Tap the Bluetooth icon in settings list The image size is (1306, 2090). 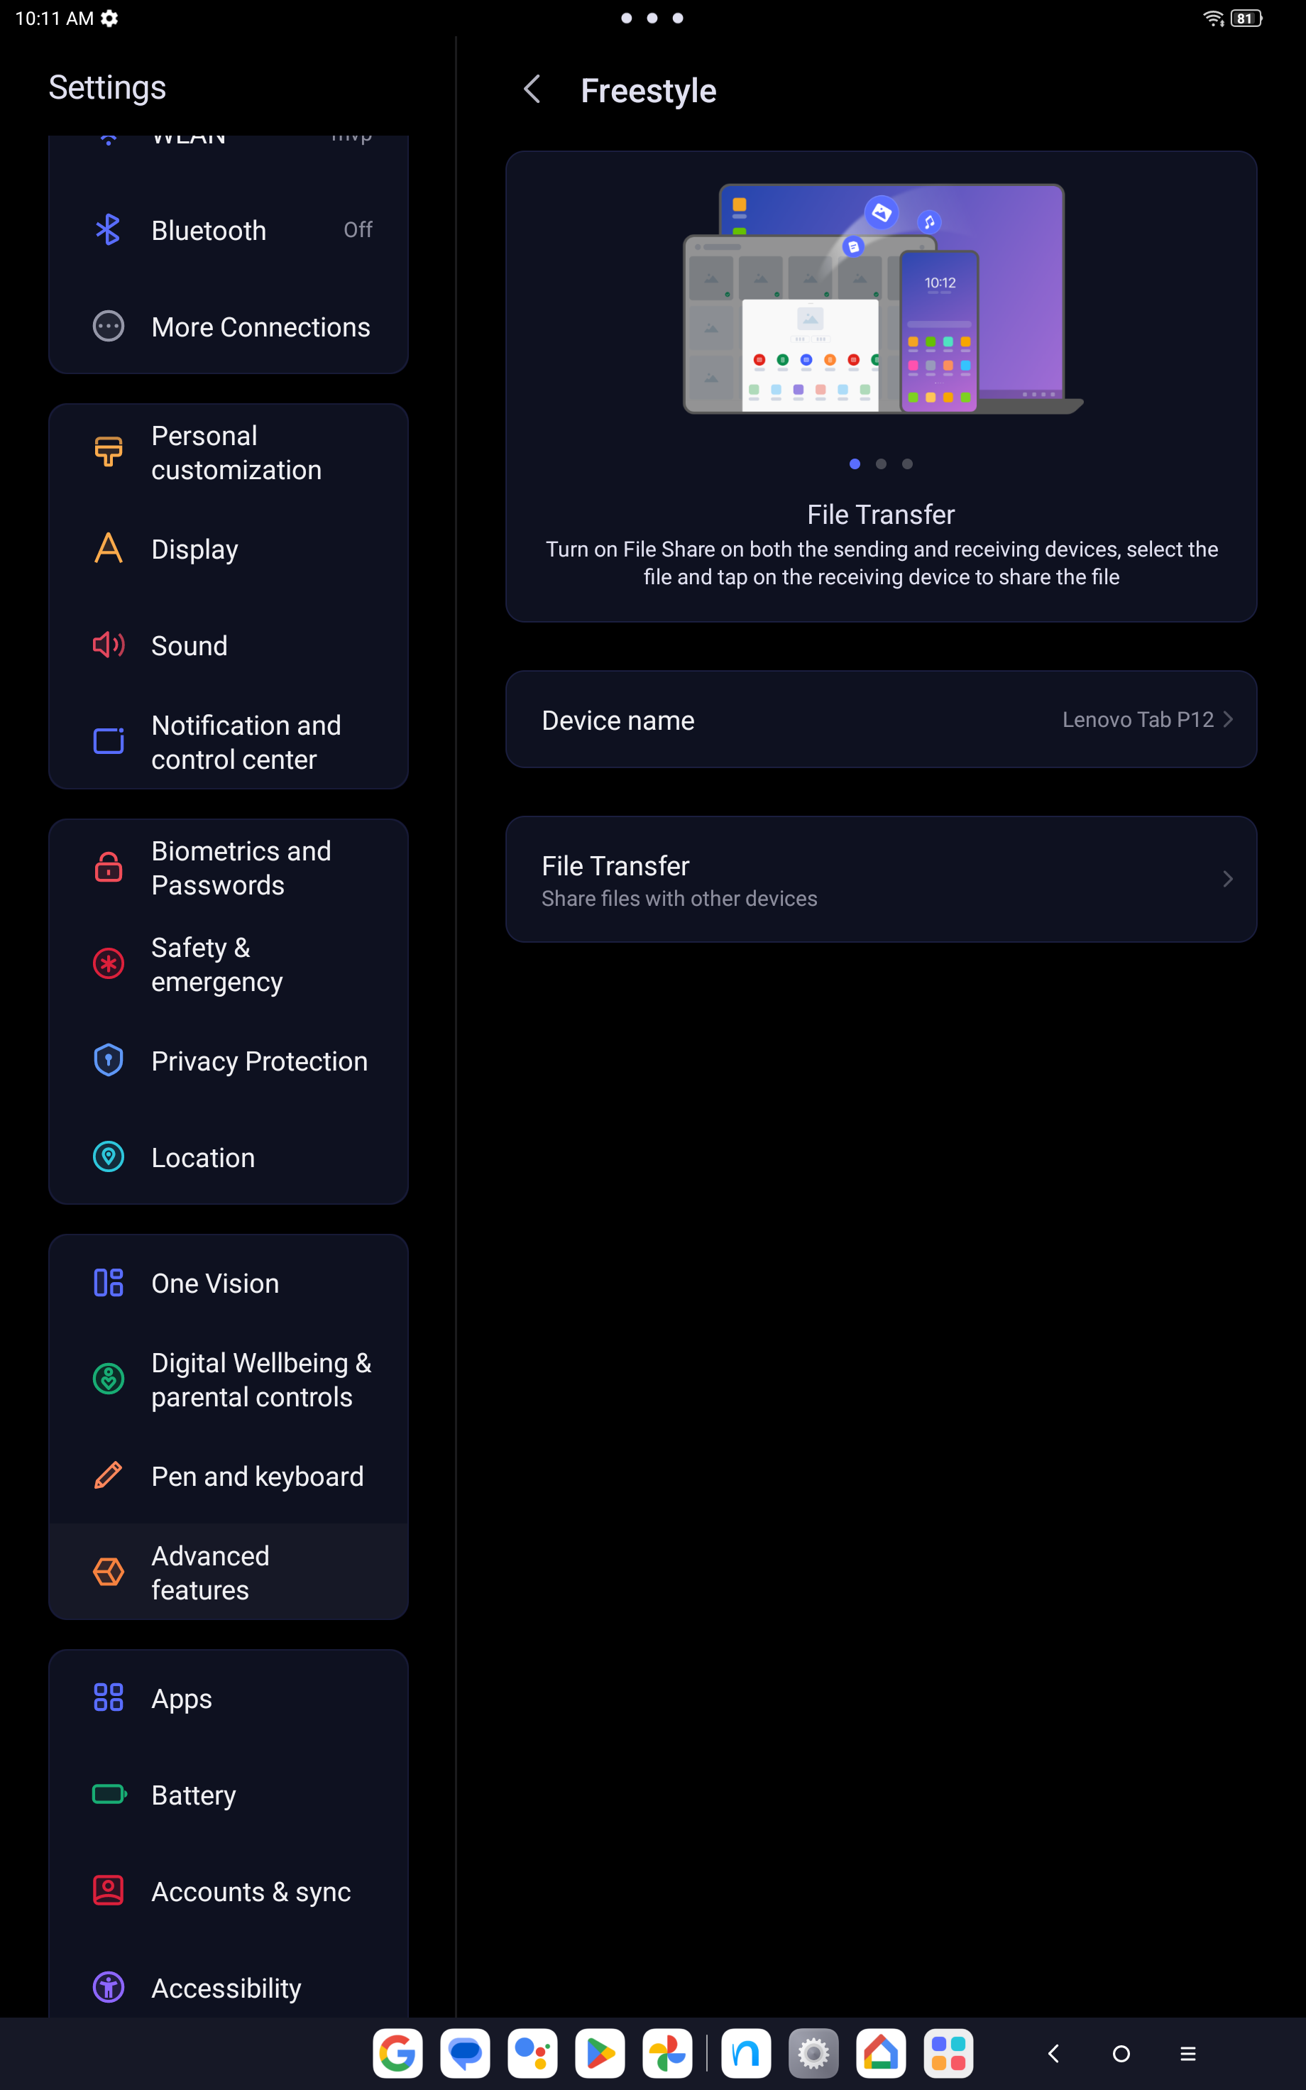pos(108,230)
